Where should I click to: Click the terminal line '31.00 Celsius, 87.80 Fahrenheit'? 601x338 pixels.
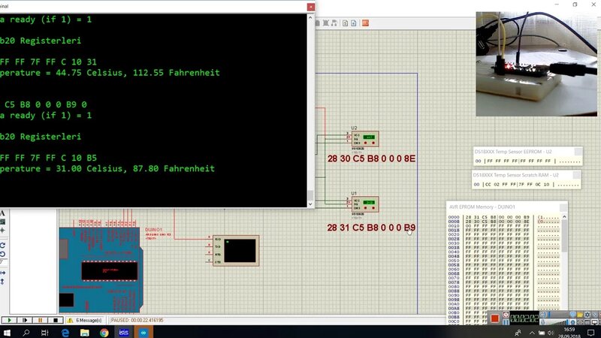pyautogui.click(x=135, y=168)
